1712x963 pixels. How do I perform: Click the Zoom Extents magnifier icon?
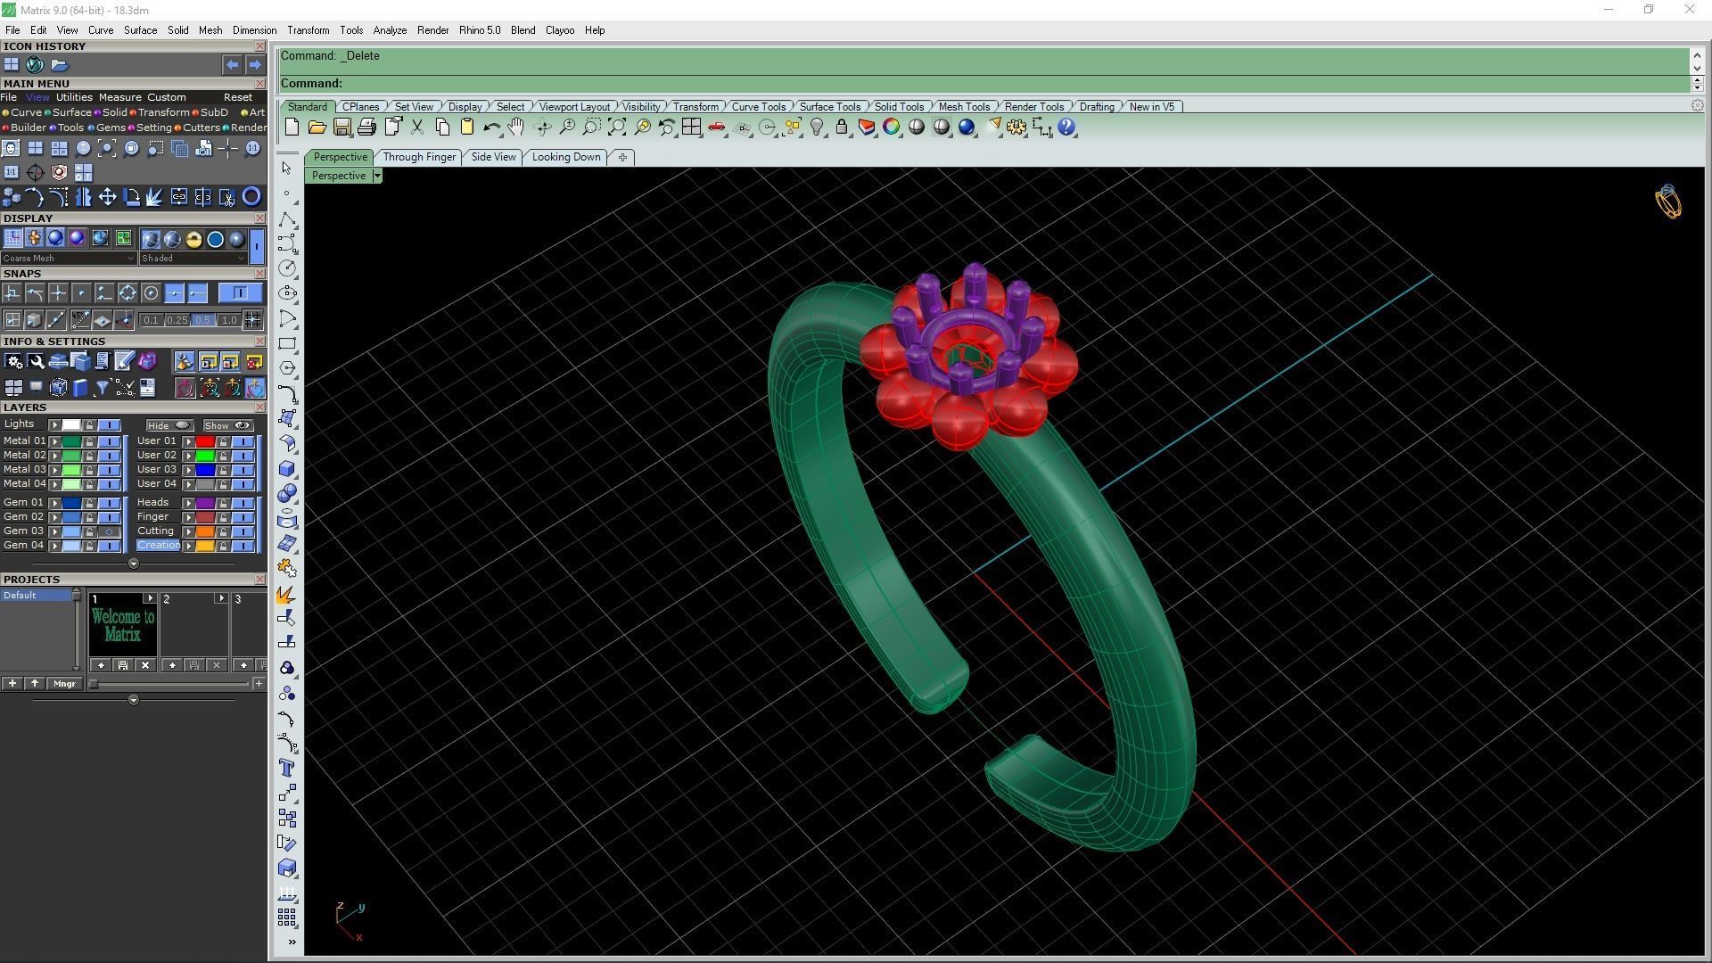click(x=617, y=128)
